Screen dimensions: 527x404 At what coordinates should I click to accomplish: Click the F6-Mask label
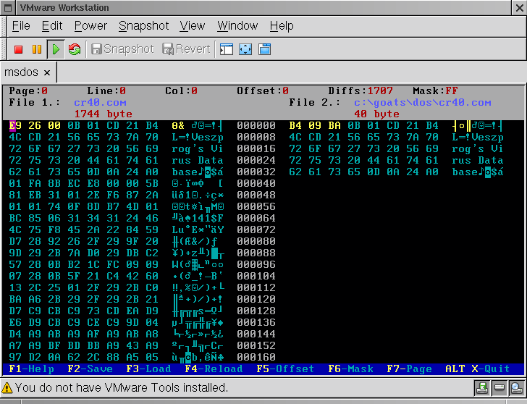(350, 369)
